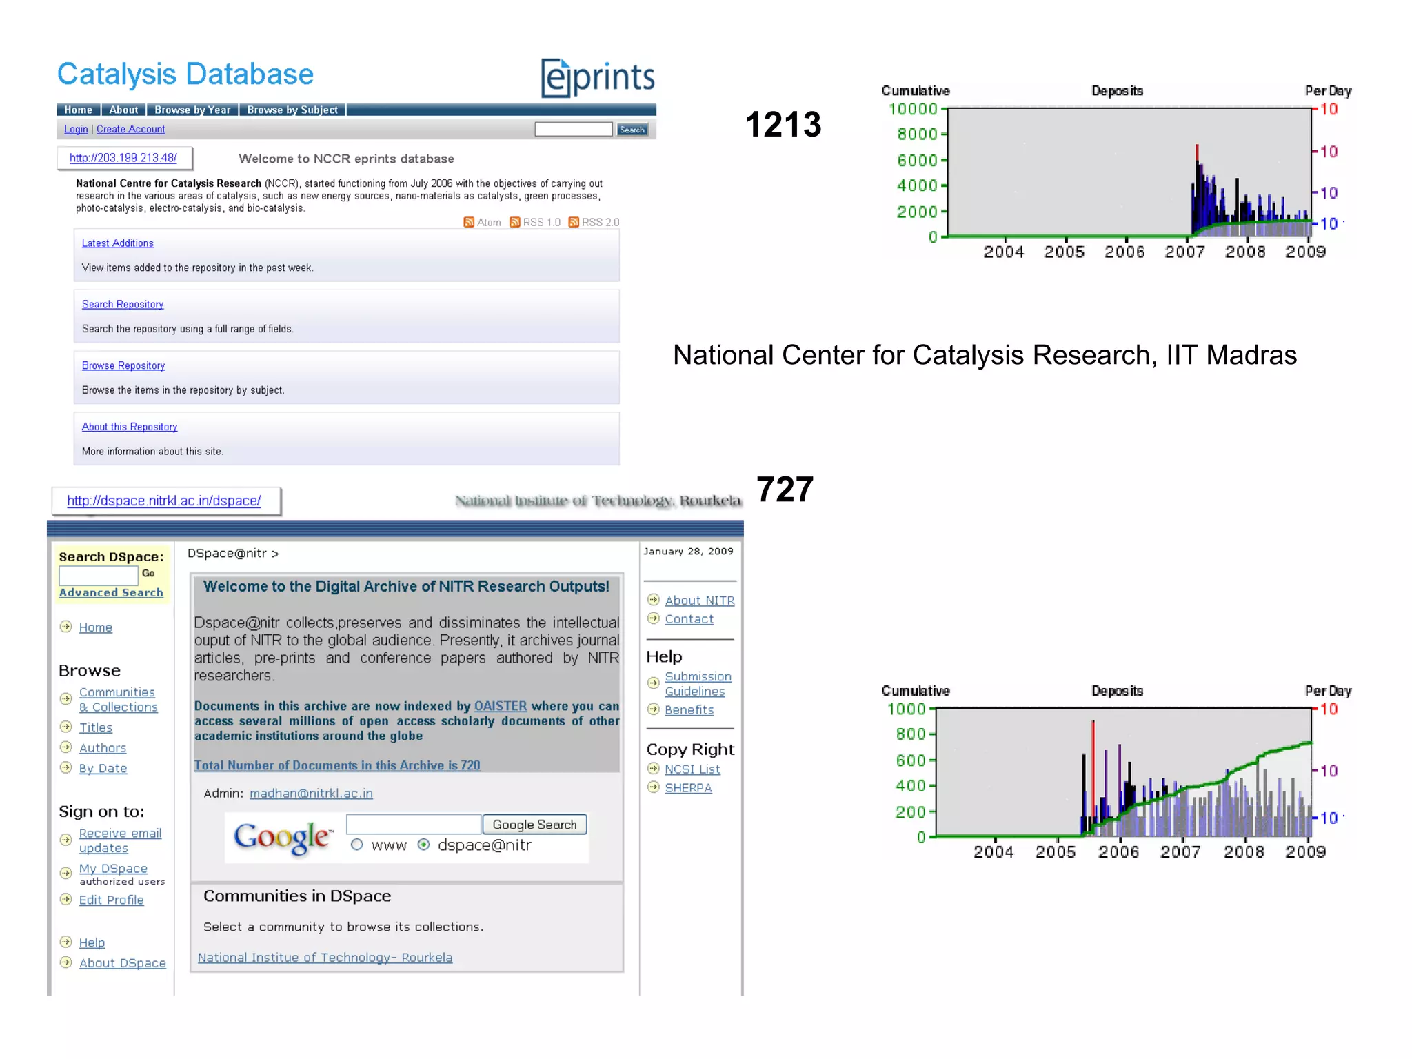Click the Go button in Search DSpace
This screenshot has height=1059, width=1412.
pos(148,574)
